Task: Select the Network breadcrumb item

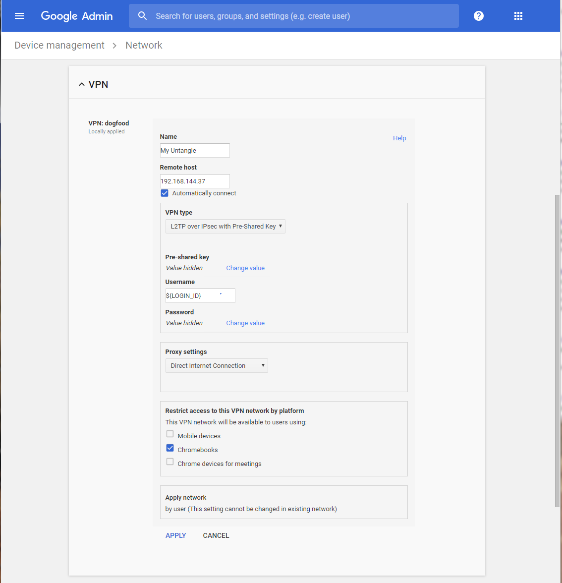Action: pos(143,45)
